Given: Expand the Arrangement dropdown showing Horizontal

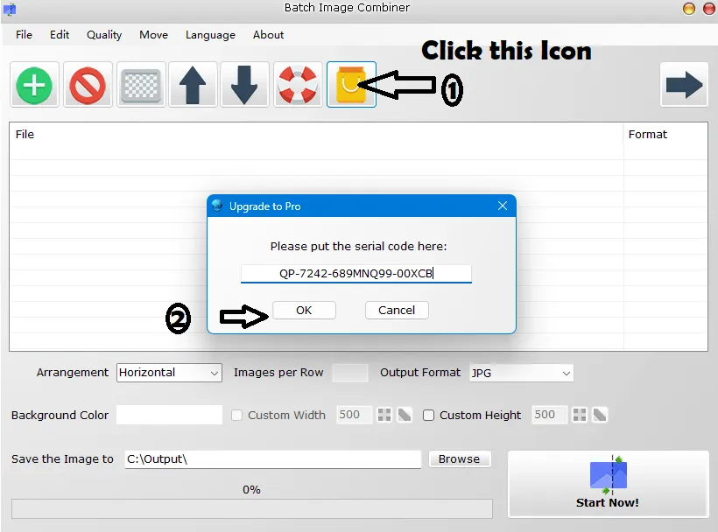Looking at the screenshot, I should coord(169,373).
